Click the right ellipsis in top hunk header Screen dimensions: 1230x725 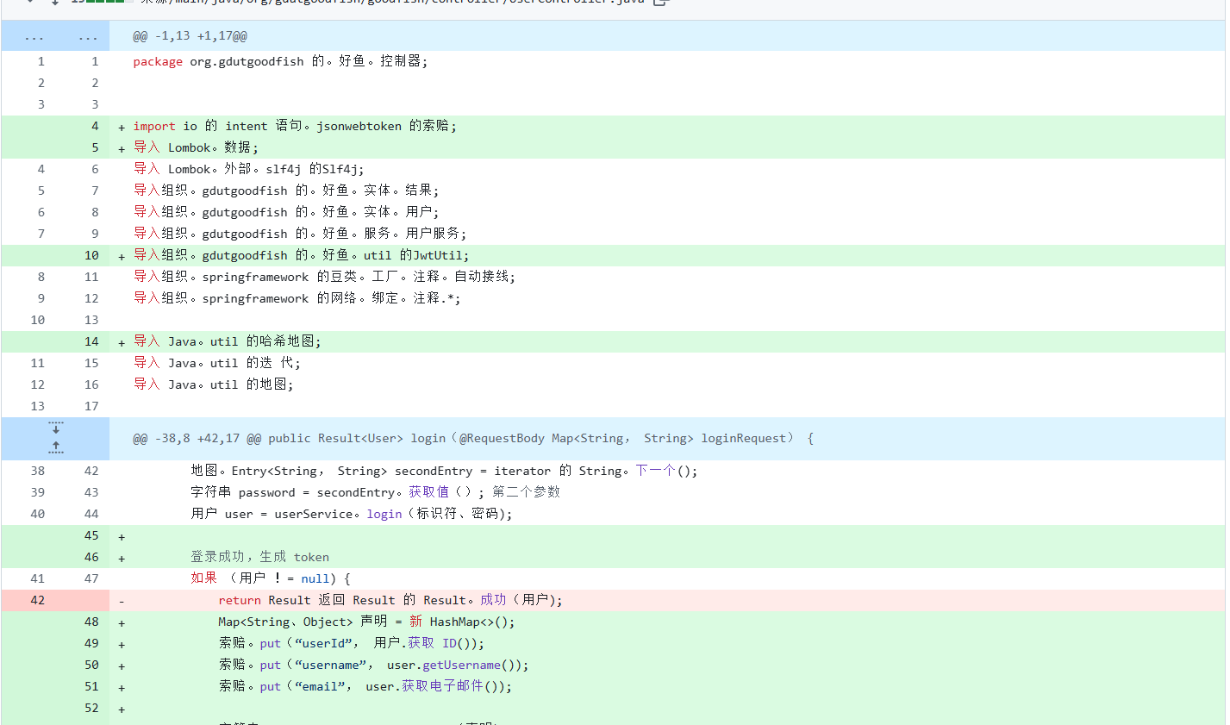click(x=88, y=36)
